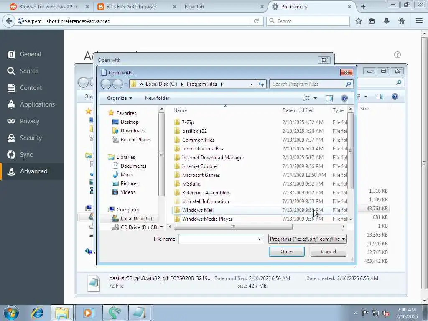This screenshot has height=321, width=428.
Task: Open Windows Explorer from the taskbar
Action: (x=62, y=313)
